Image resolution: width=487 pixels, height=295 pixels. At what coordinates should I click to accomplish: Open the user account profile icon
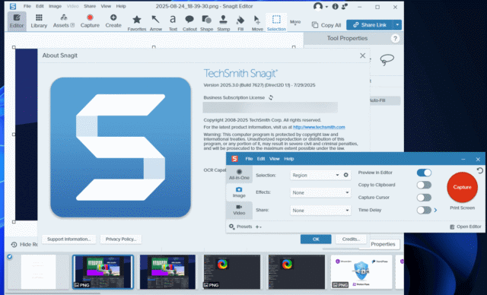pyautogui.click(x=318, y=7)
